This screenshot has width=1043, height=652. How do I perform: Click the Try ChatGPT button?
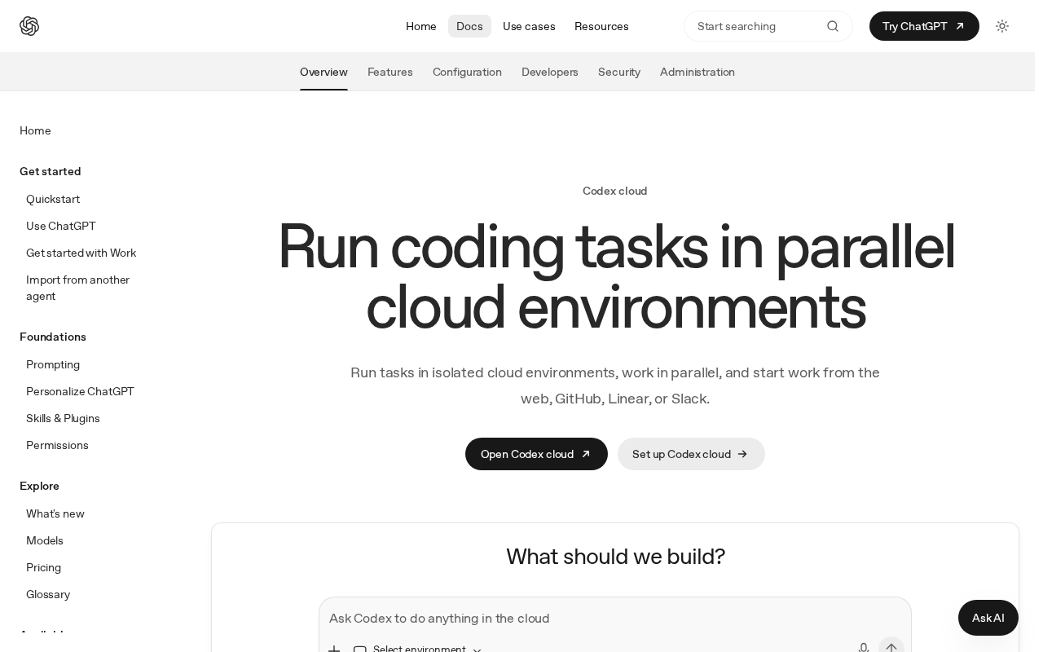click(x=924, y=26)
